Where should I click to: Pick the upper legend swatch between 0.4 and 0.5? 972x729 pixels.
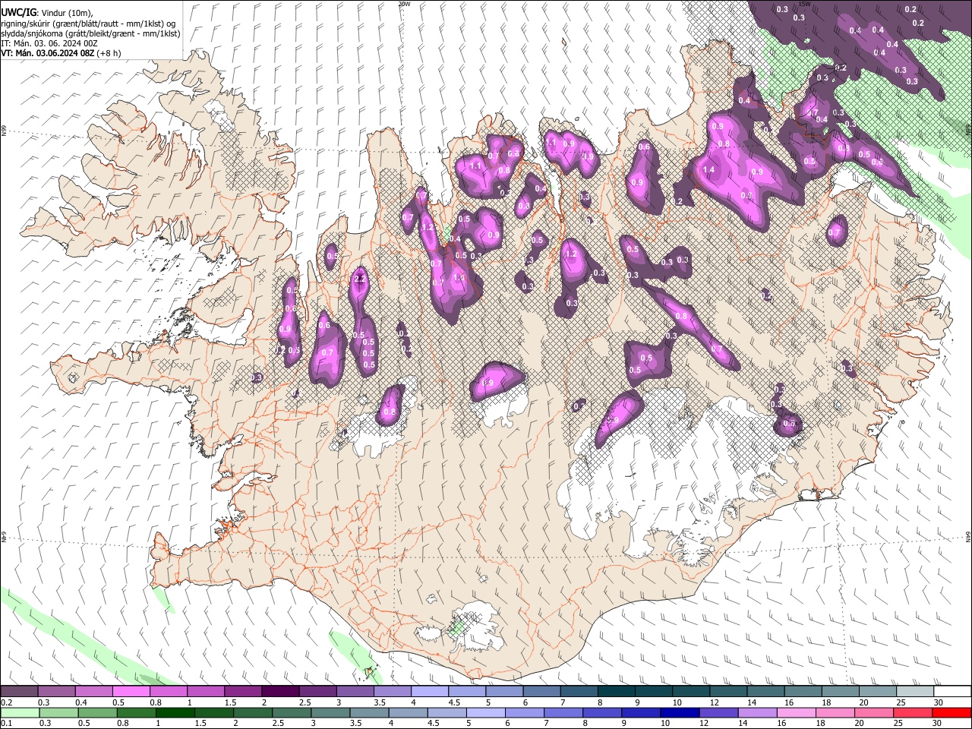94,692
